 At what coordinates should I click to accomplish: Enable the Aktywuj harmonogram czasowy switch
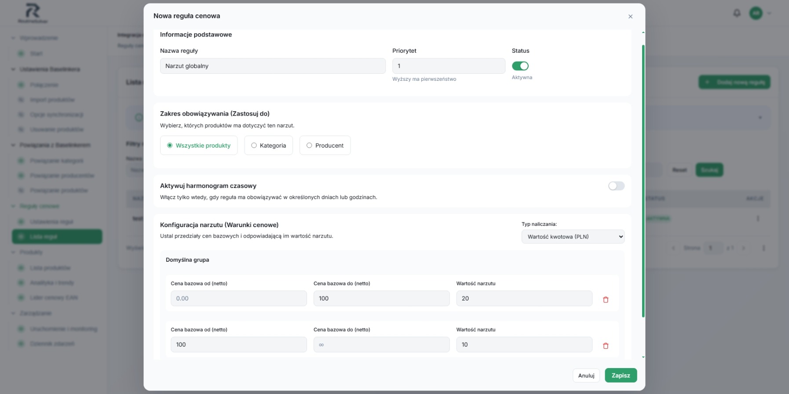click(x=616, y=186)
